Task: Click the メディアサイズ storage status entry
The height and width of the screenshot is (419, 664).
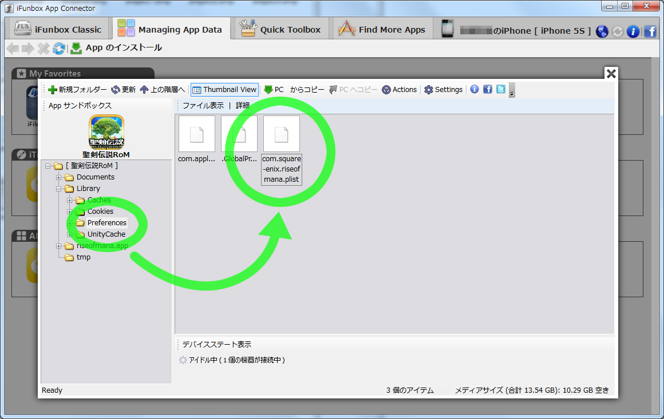Action: 532,390
